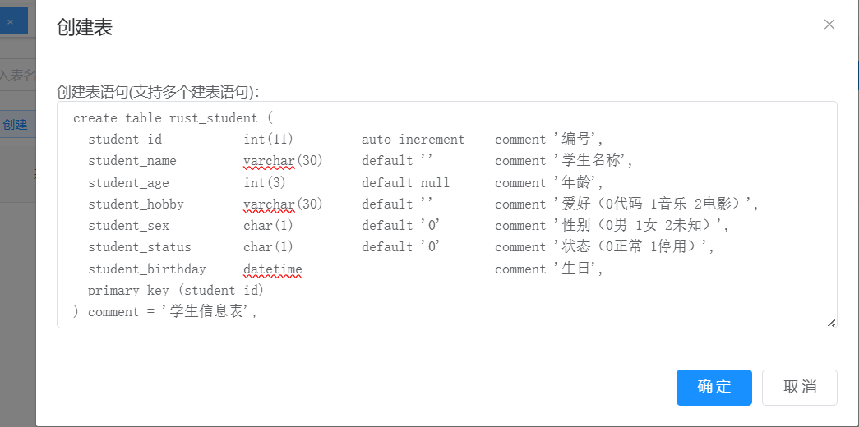Click the student_birthday column name
This screenshot has height=427, width=859.
coord(147,269)
